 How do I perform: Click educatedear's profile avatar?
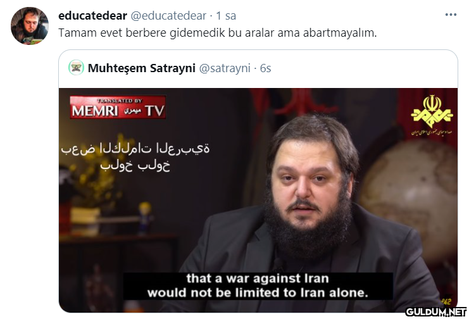[x=30, y=26]
